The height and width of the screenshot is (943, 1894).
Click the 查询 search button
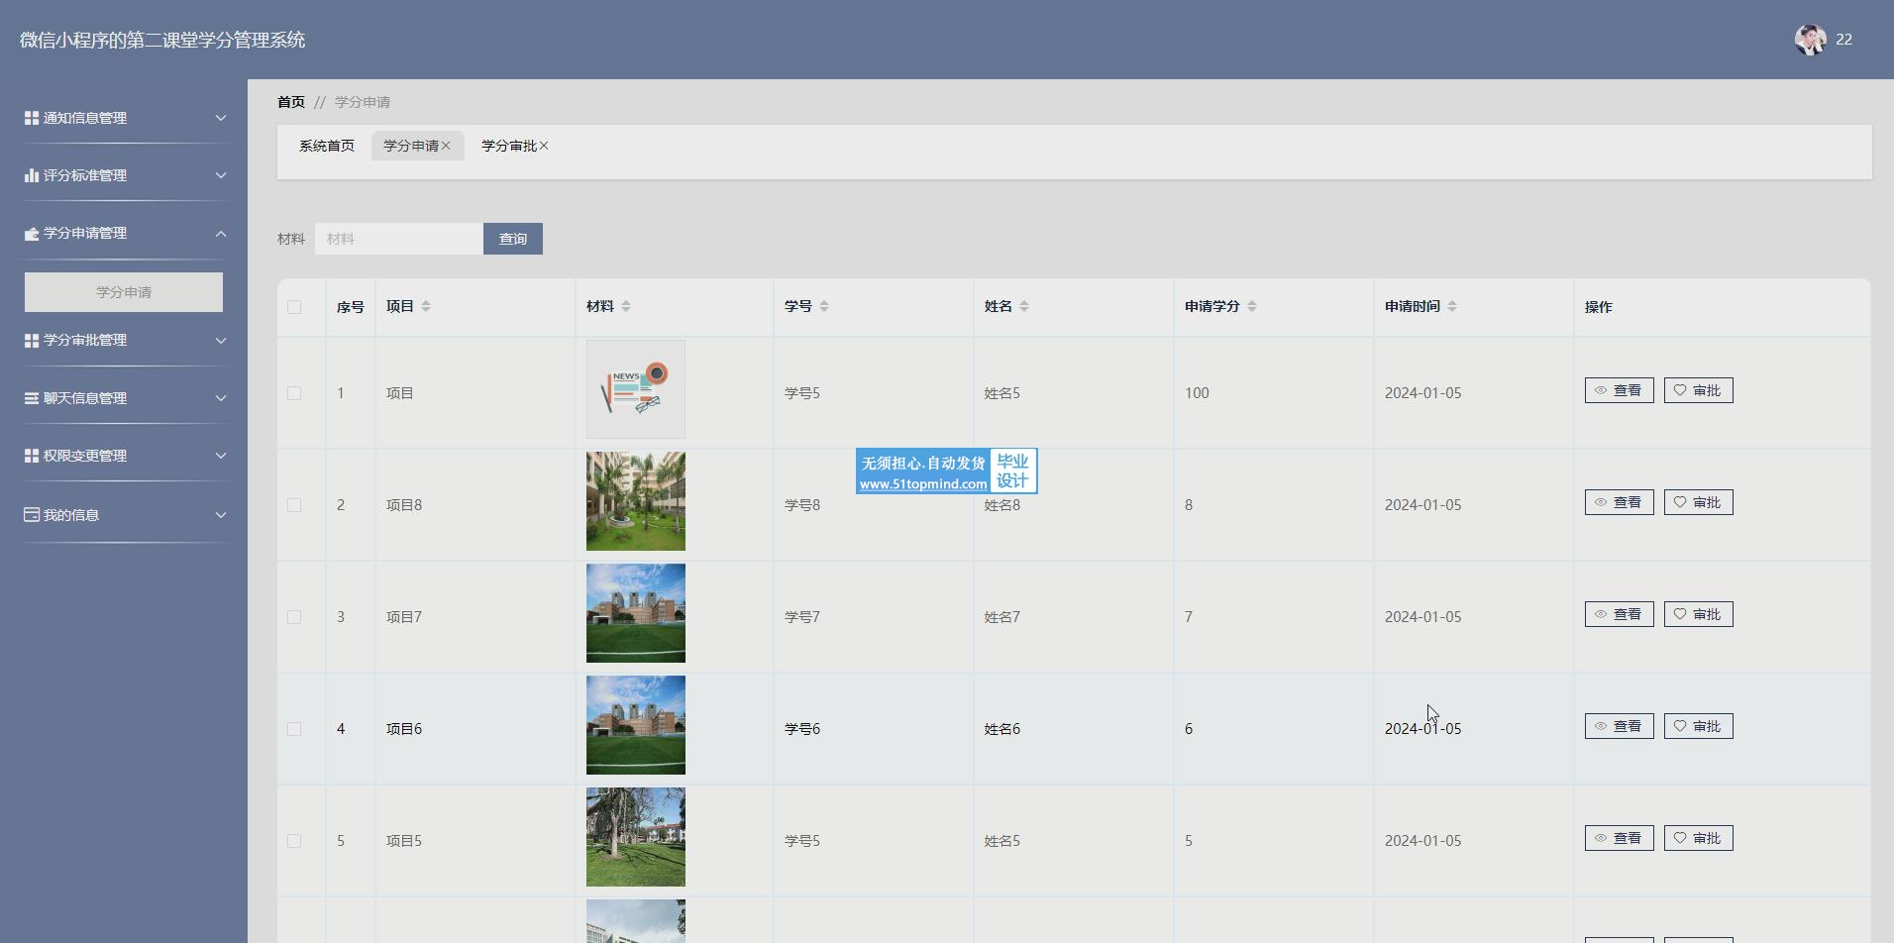(x=512, y=239)
